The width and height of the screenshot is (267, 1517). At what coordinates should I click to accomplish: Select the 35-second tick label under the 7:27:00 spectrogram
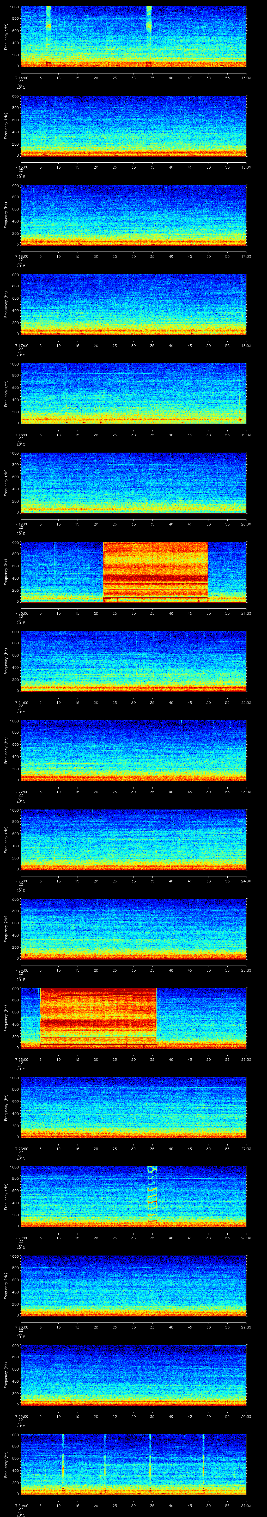[x=153, y=1239]
